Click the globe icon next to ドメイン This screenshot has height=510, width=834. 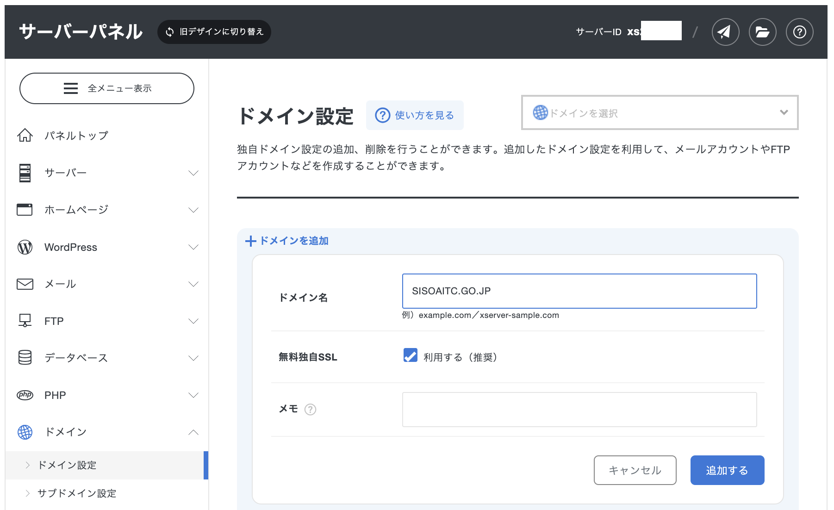(x=25, y=432)
